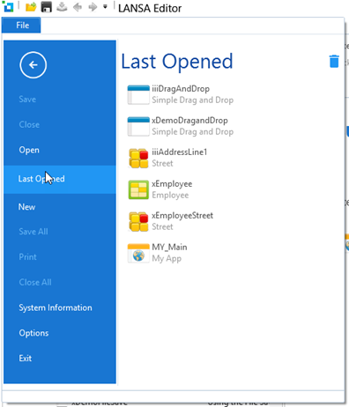Click the back arrow circle icon

tap(33, 65)
